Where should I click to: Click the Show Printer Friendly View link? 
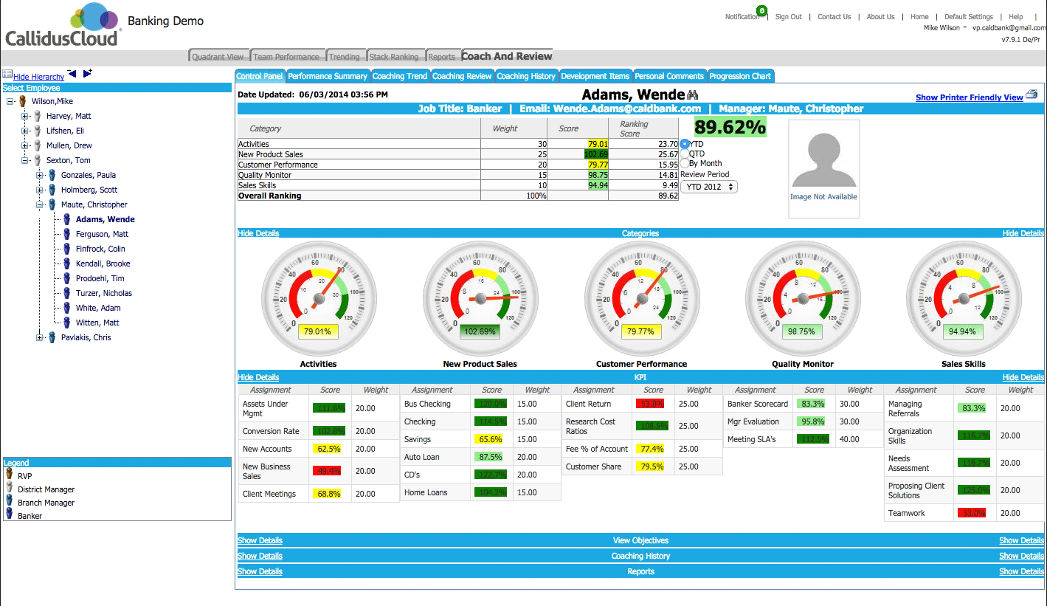[969, 97]
